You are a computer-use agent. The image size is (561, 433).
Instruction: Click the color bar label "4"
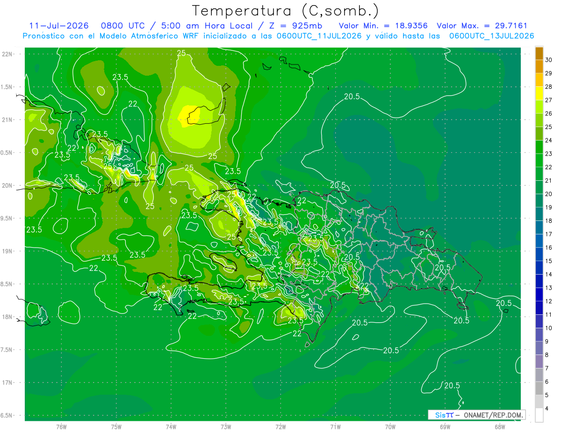[x=547, y=409]
